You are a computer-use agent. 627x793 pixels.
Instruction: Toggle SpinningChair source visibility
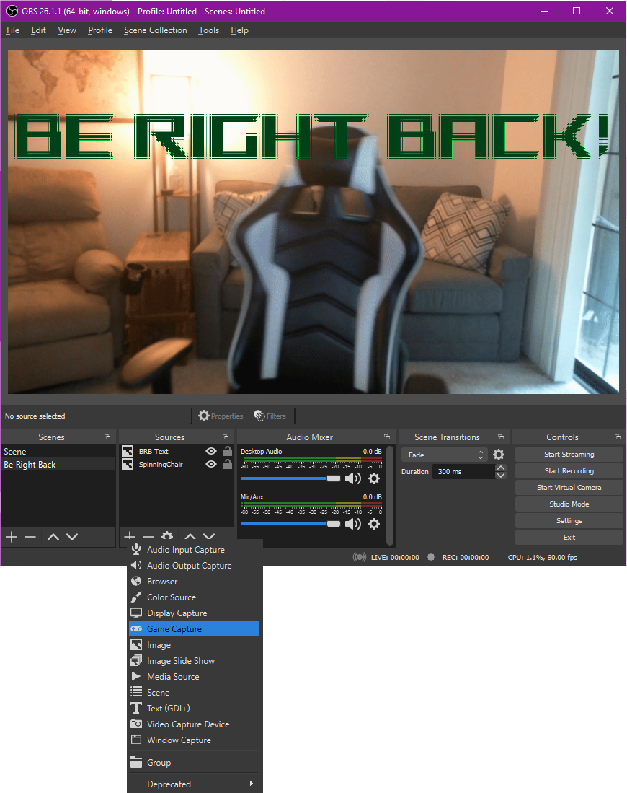click(210, 464)
